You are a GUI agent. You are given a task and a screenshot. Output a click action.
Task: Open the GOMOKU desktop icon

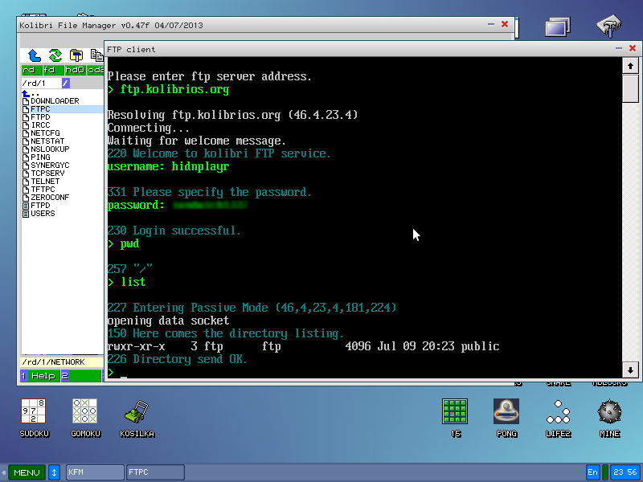pos(85,418)
